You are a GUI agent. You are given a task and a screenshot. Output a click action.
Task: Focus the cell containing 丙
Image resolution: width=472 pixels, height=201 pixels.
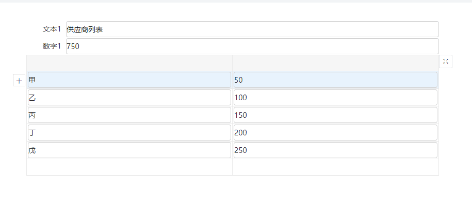[x=129, y=115]
